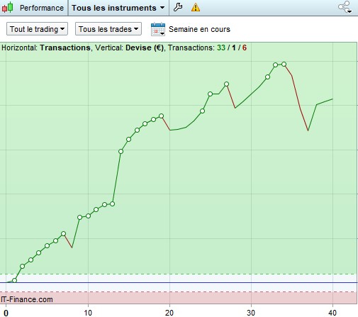358x317 pixels.
Task: Click the yellow warning triangle icon
Action: (196, 8)
